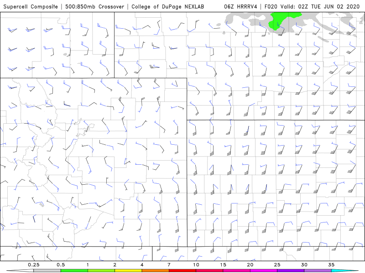The width and height of the screenshot is (365, 273).
Task: Click the "06Z HRRRV4" model run label
Action: pos(240,6)
